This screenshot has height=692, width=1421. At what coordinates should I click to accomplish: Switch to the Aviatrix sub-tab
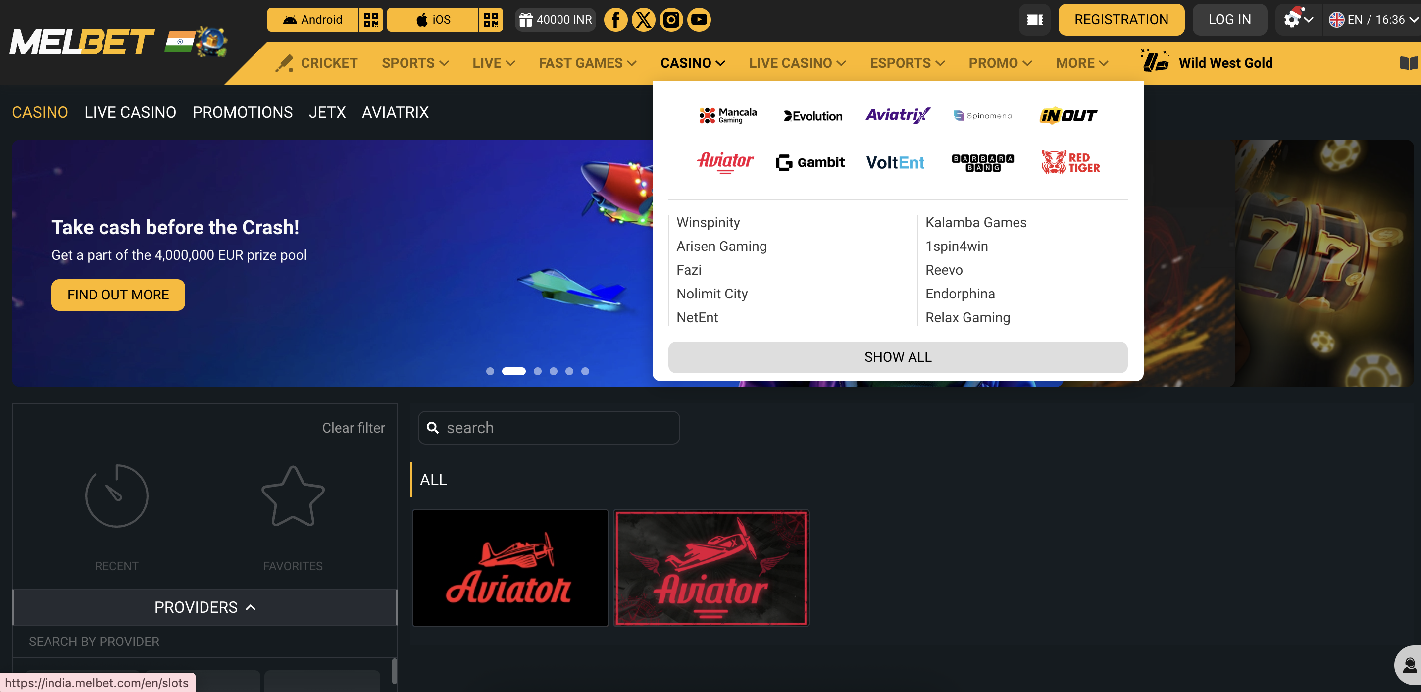coord(395,112)
